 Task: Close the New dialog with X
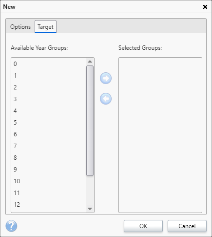pos(205,7)
